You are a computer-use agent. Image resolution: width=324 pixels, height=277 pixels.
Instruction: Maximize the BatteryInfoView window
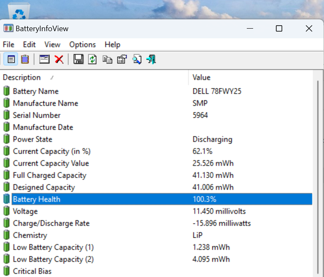(279, 29)
